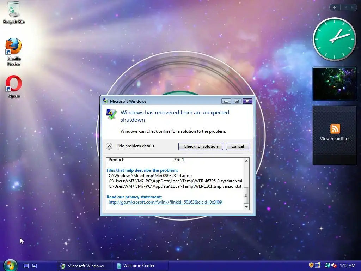Click Show Desktop in Quick Launch
Screen dimensions: 361x271
26,266
